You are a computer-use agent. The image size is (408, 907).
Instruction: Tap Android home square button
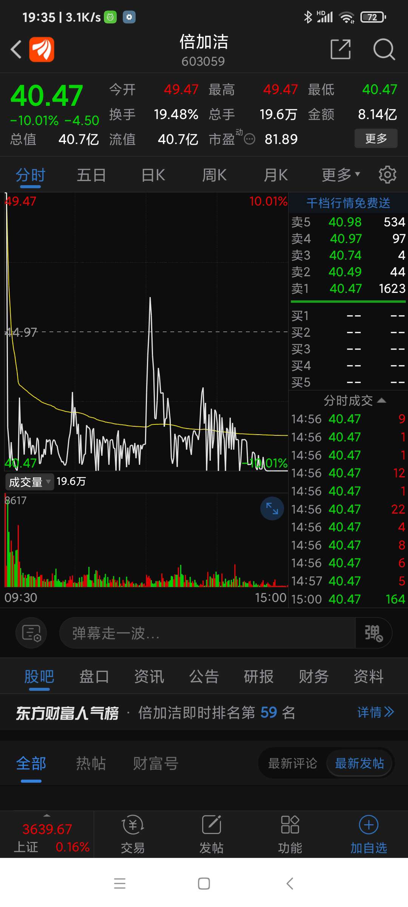point(204,884)
